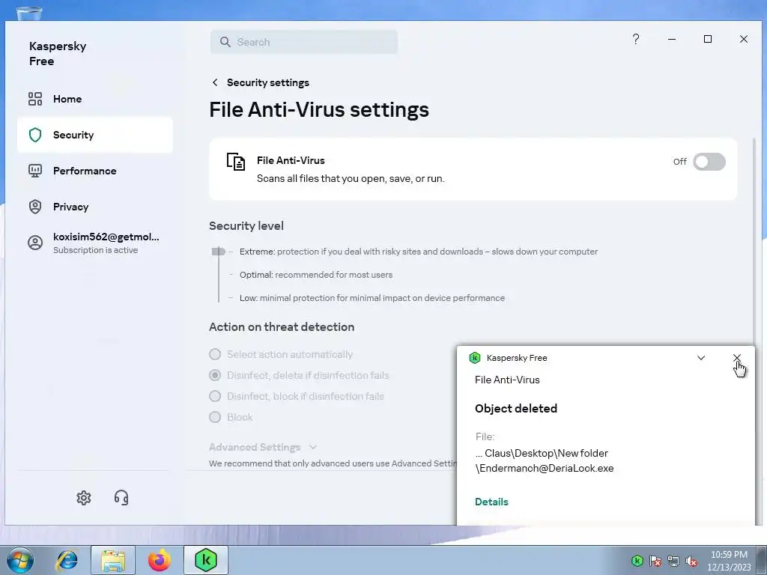Open the koxisim562 account profile entry
Viewport: 767px width, 575px height.
94,243
